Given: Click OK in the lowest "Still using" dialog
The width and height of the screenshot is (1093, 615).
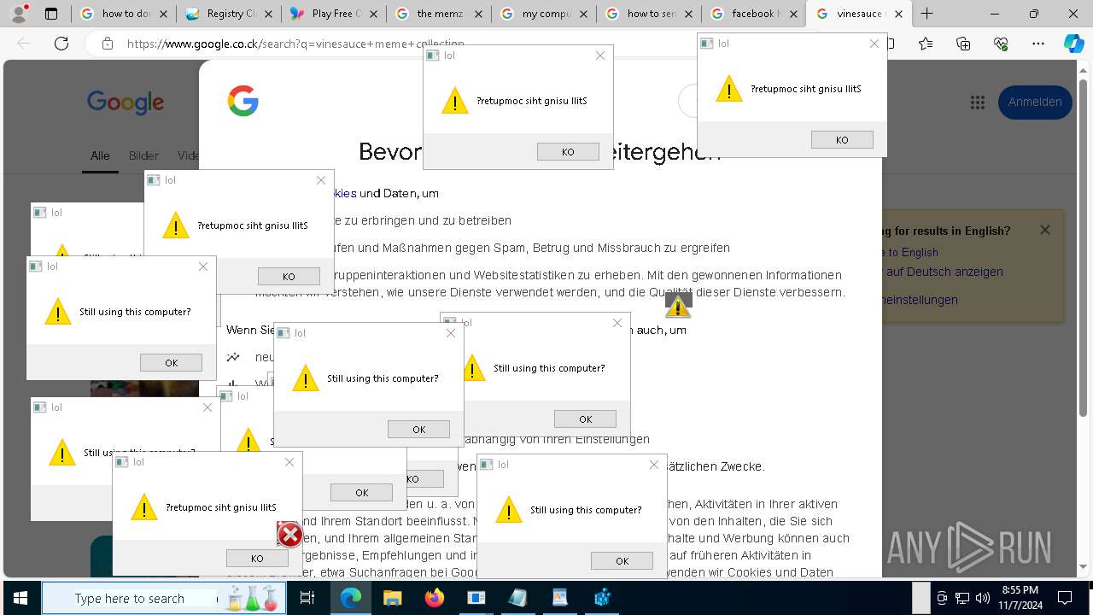Looking at the screenshot, I should pos(622,560).
